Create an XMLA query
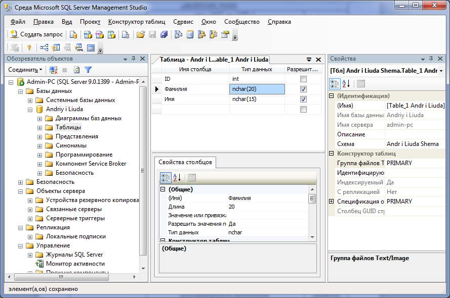The image size is (450, 298). coord(111,35)
